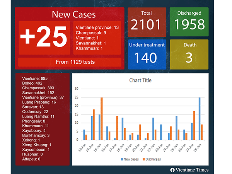Click the Facebook logo icon
Viewport: 232px width, 174px height.
click(x=172, y=170)
